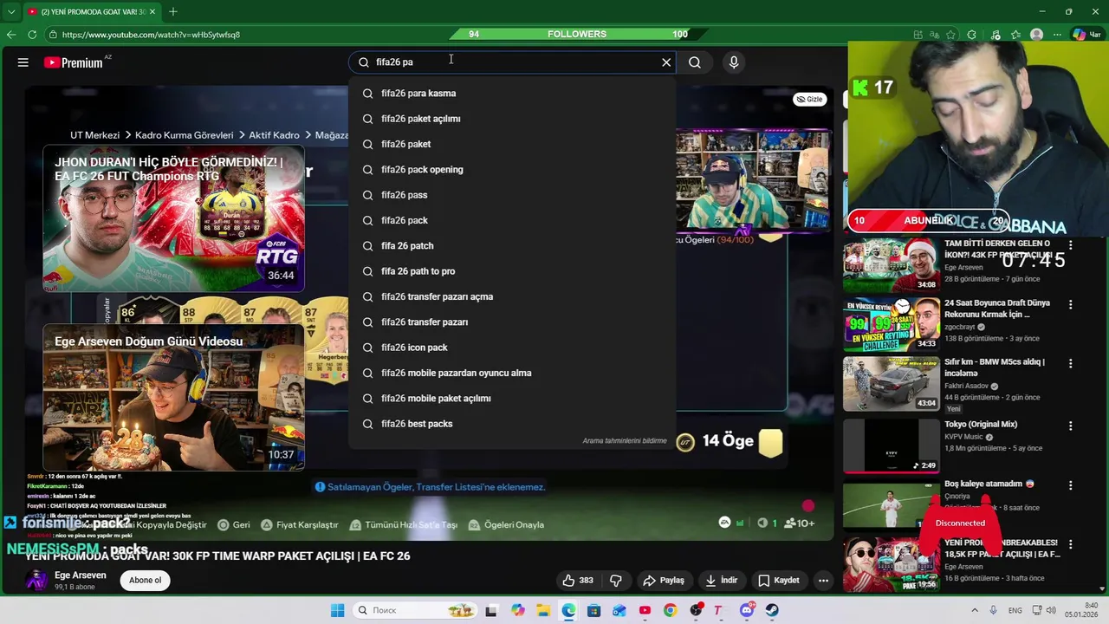Like the video (383 likes)
1109x624 pixels.
coord(578,581)
